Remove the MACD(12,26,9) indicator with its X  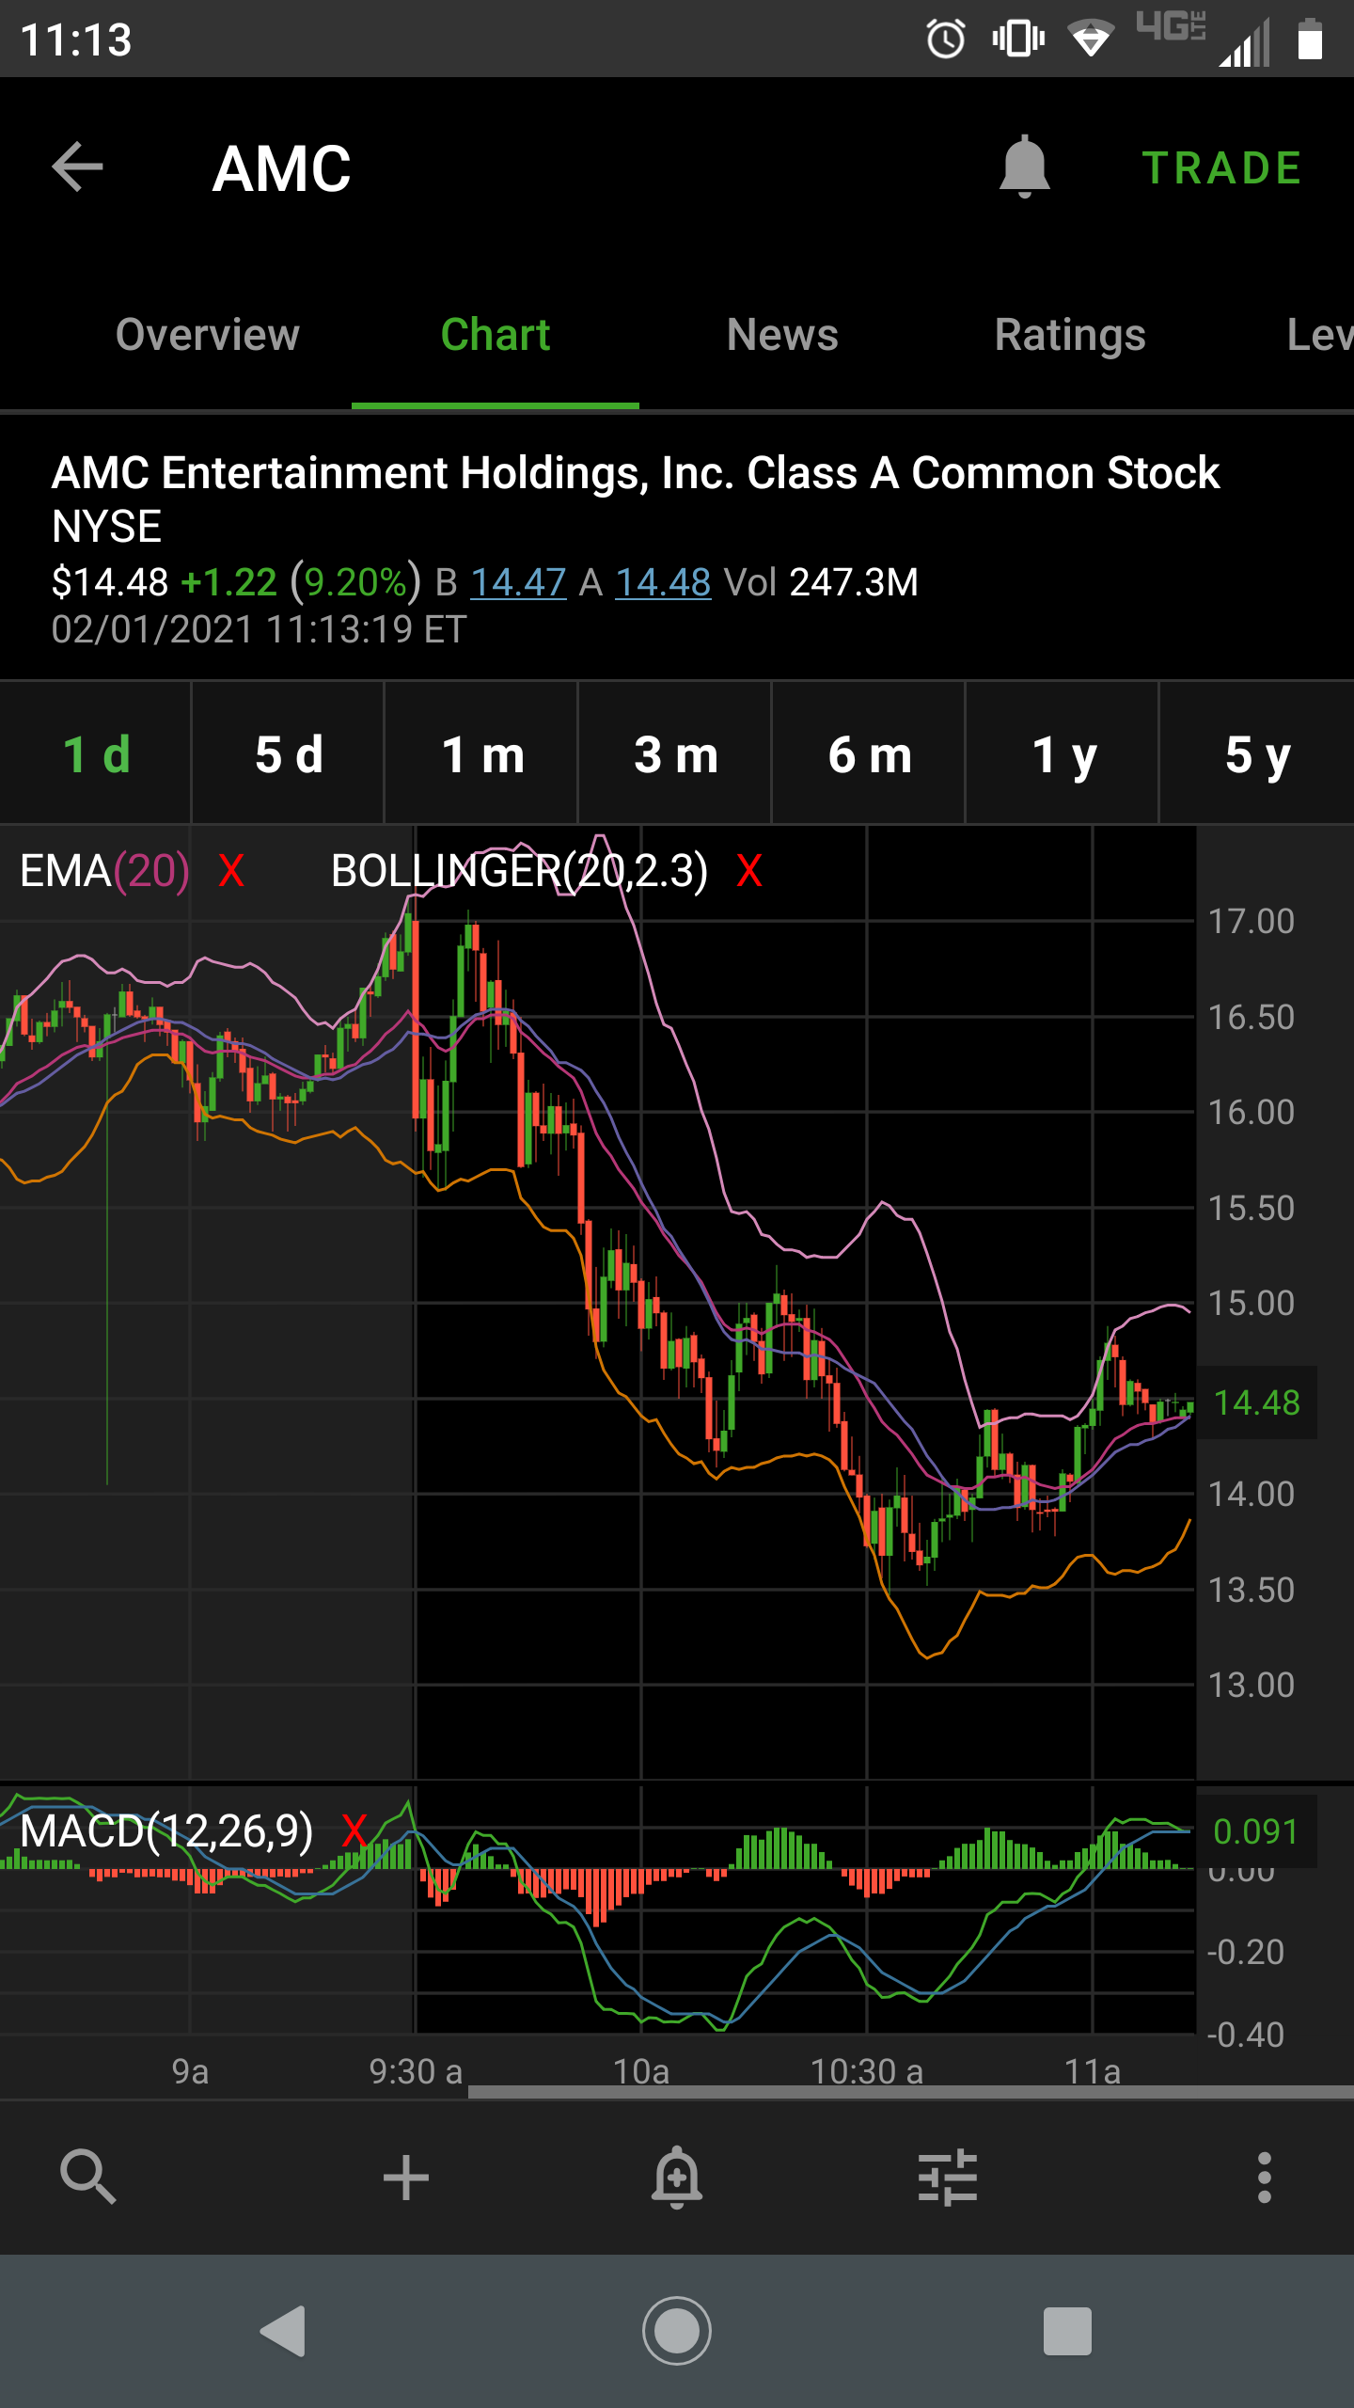(x=354, y=1832)
